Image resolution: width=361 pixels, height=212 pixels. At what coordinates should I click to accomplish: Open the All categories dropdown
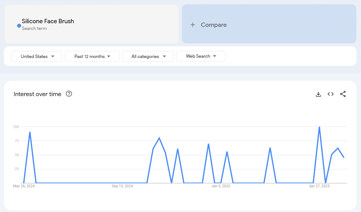click(x=148, y=56)
